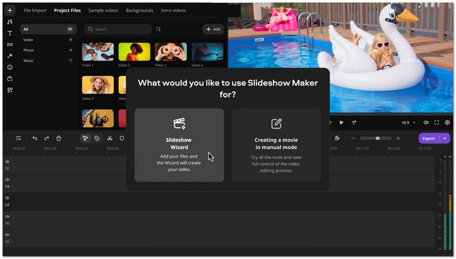This screenshot has height=259, width=456.
Task: Select the All files category
Action: point(48,29)
